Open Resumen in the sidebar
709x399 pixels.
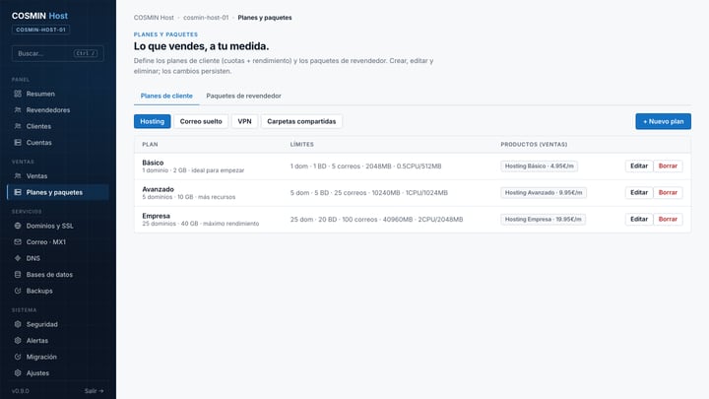pos(58,94)
